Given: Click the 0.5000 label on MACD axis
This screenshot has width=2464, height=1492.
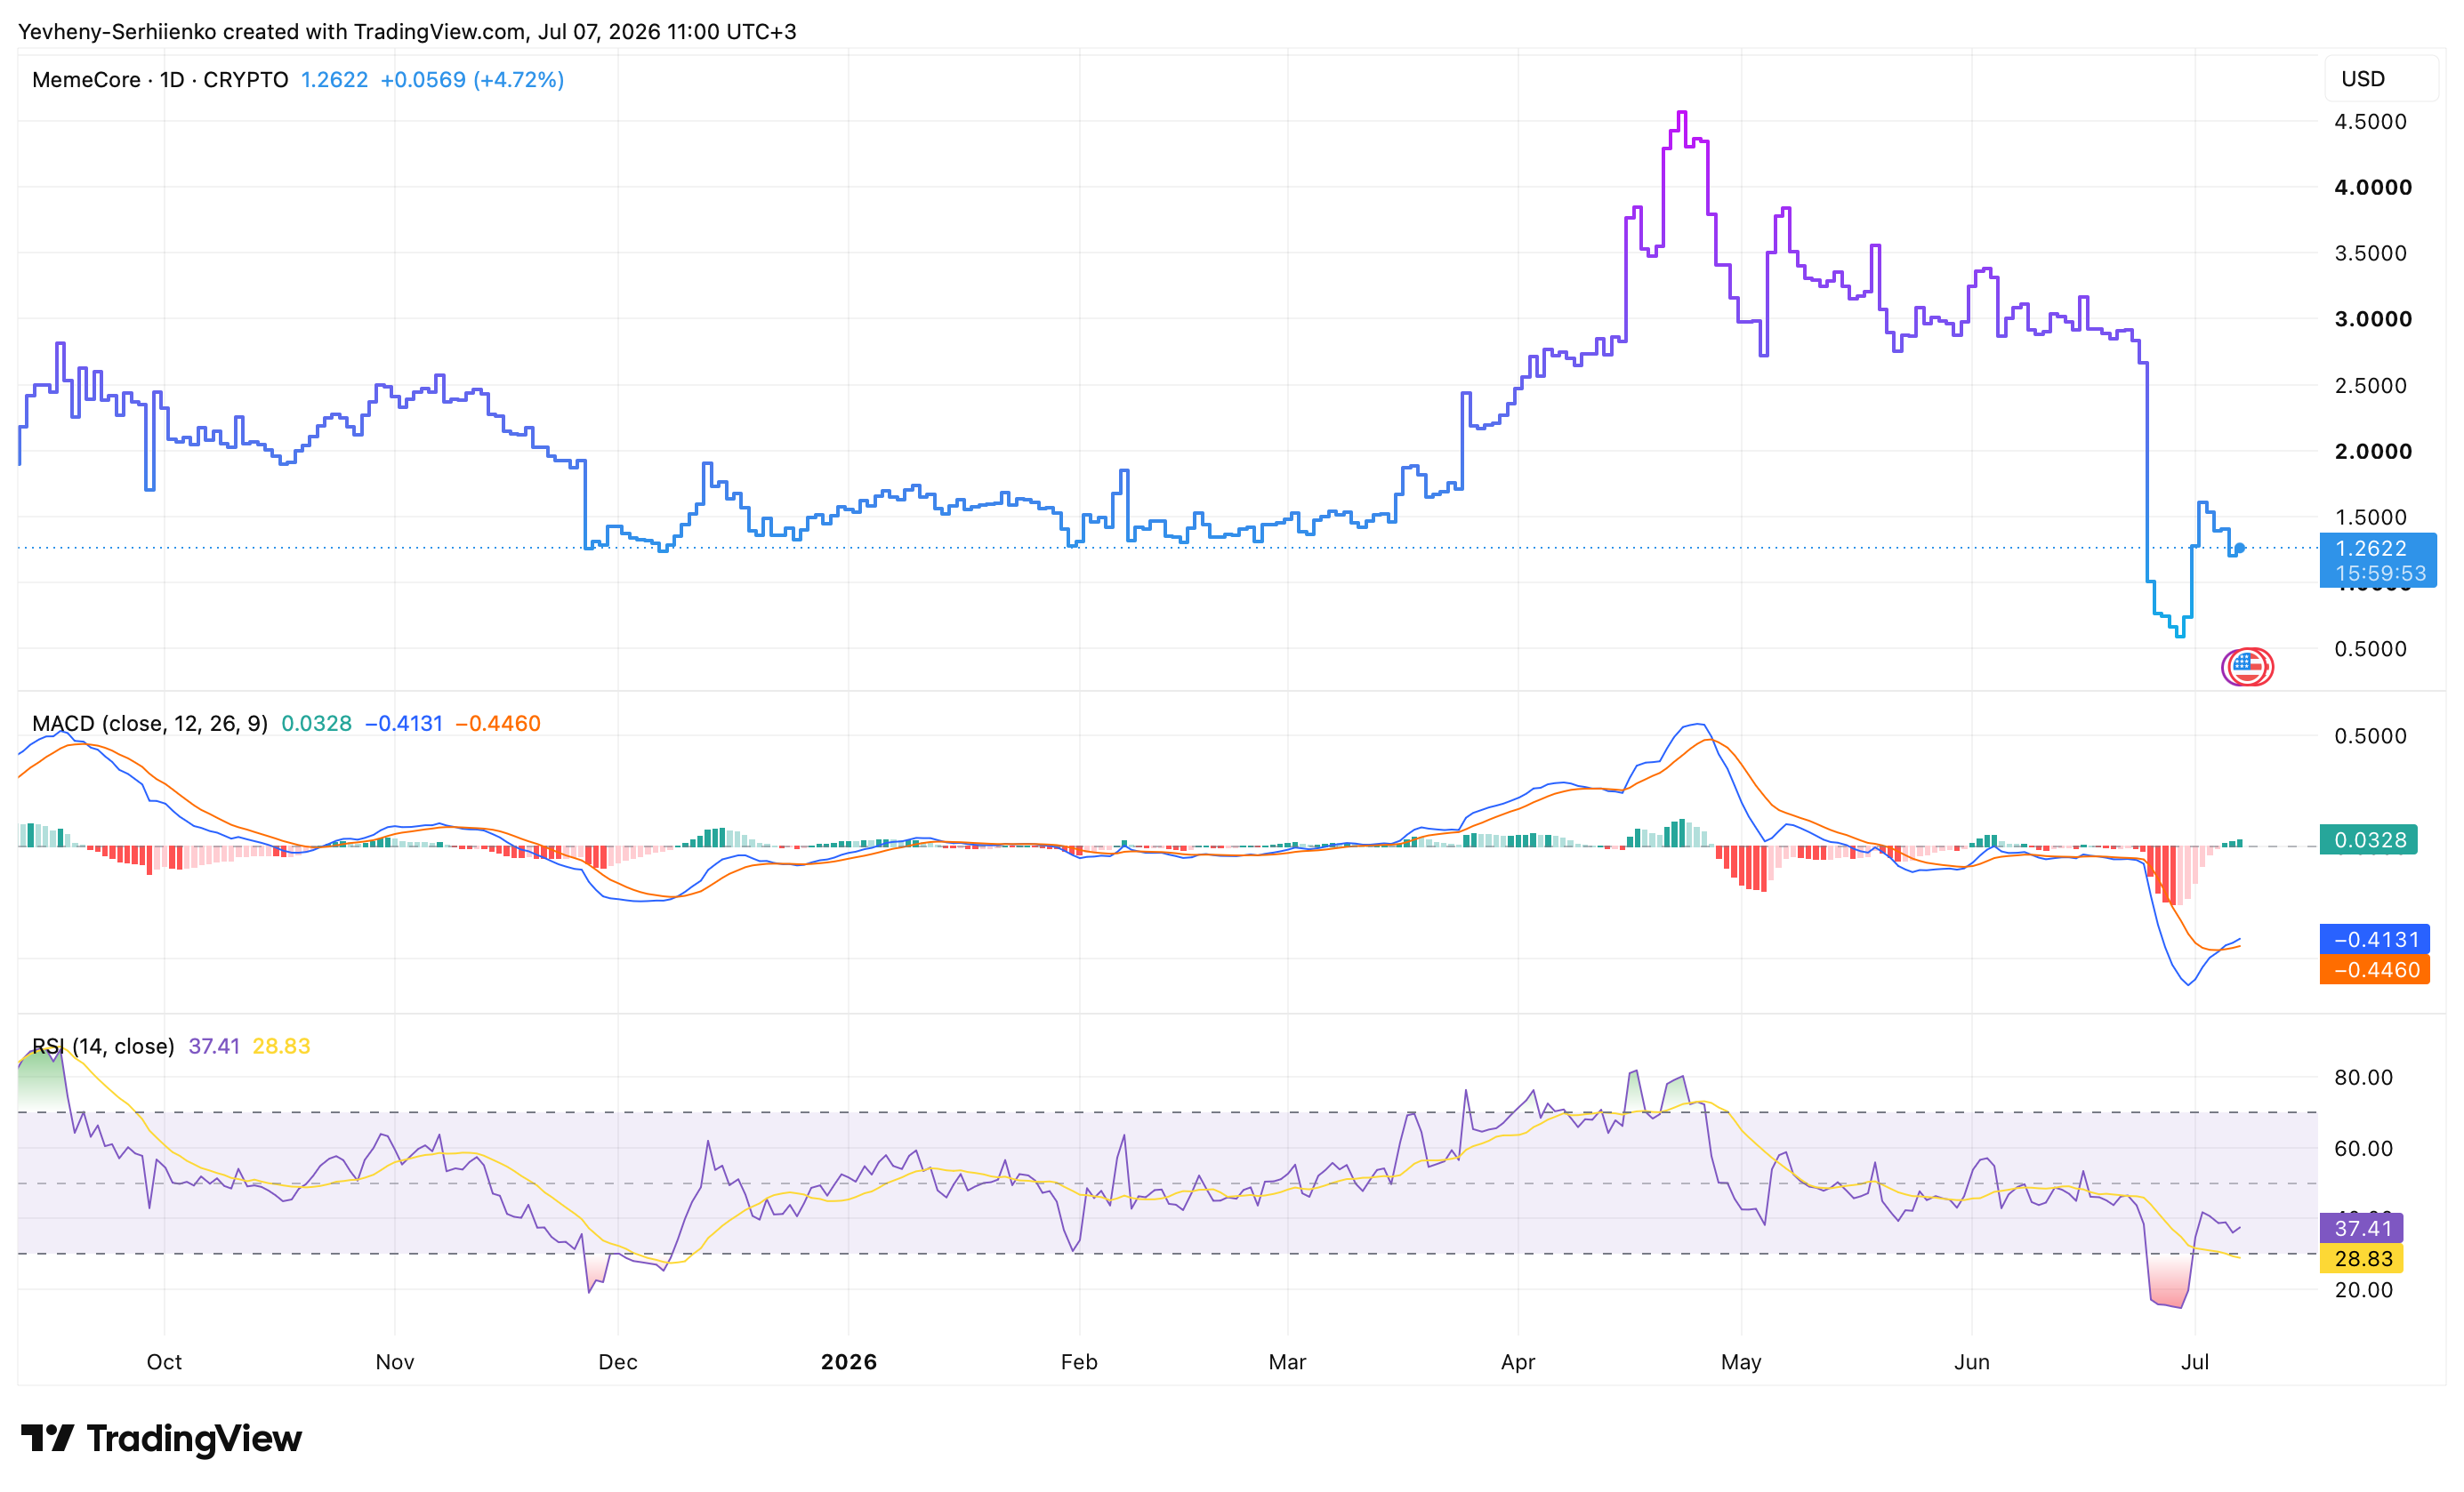Looking at the screenshot, I should 2370,736.
